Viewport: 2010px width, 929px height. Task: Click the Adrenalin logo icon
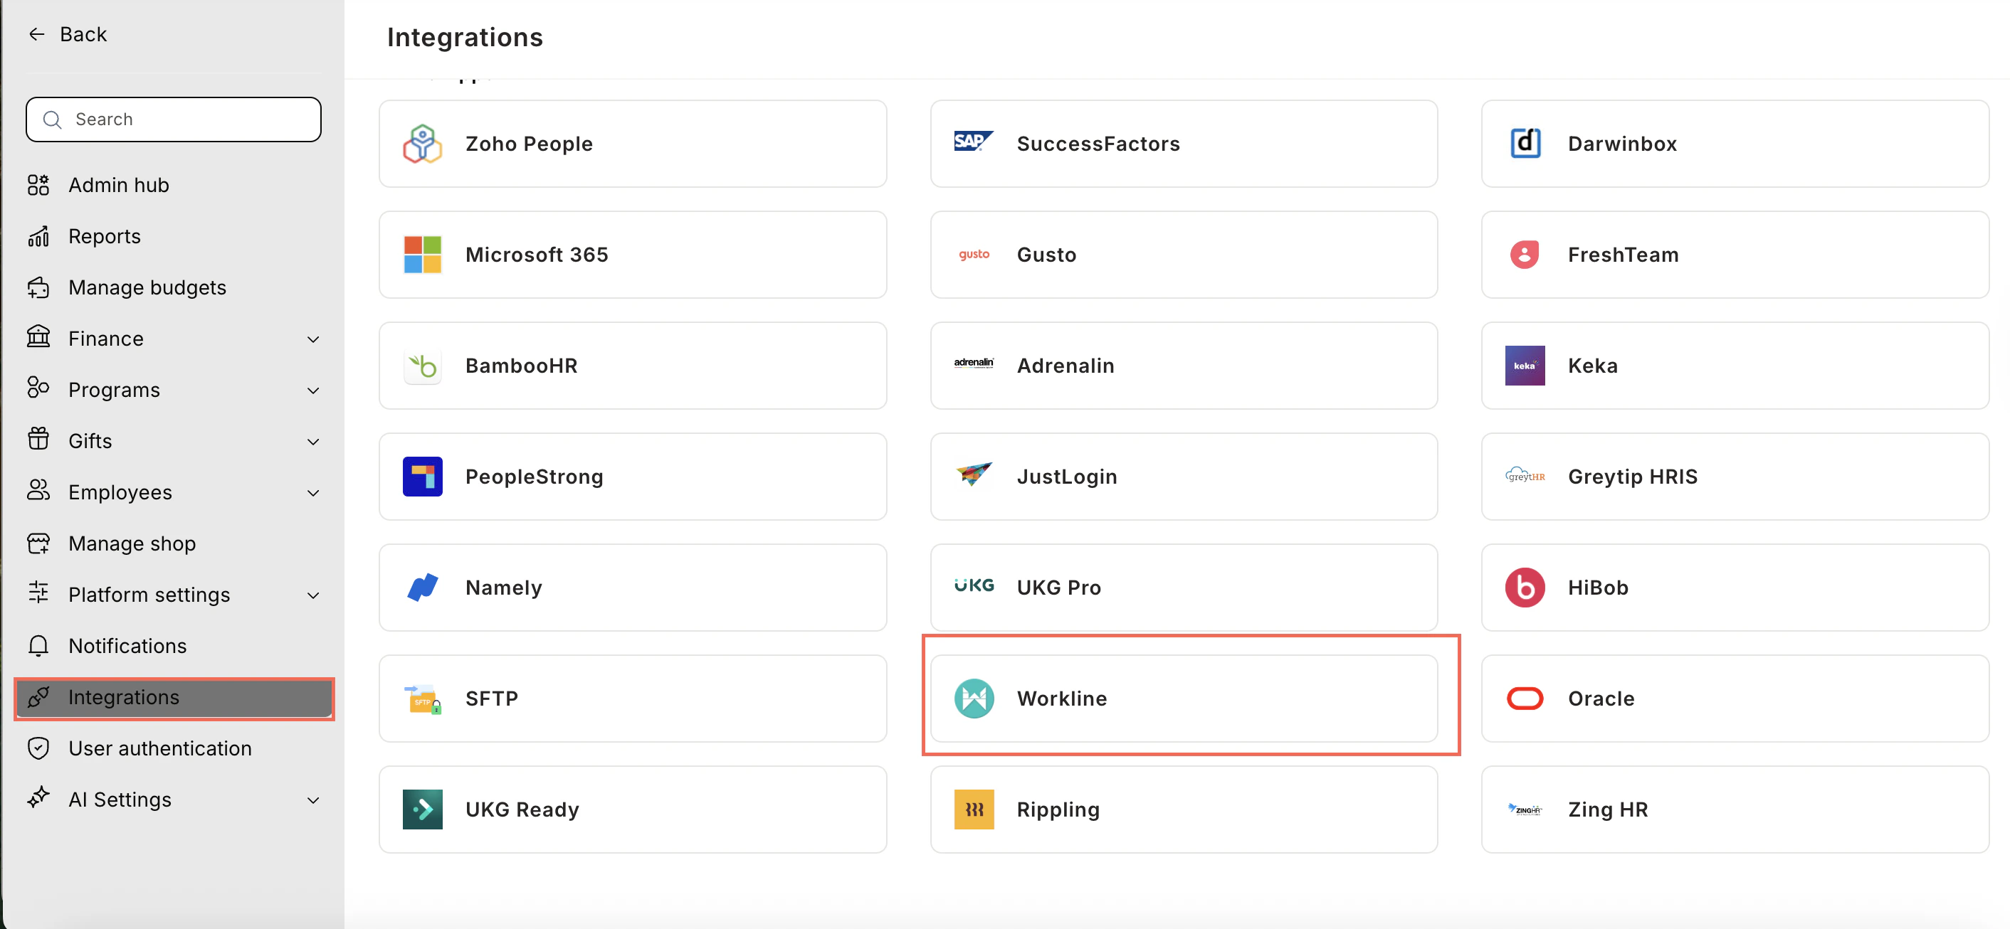click(974, 363)
